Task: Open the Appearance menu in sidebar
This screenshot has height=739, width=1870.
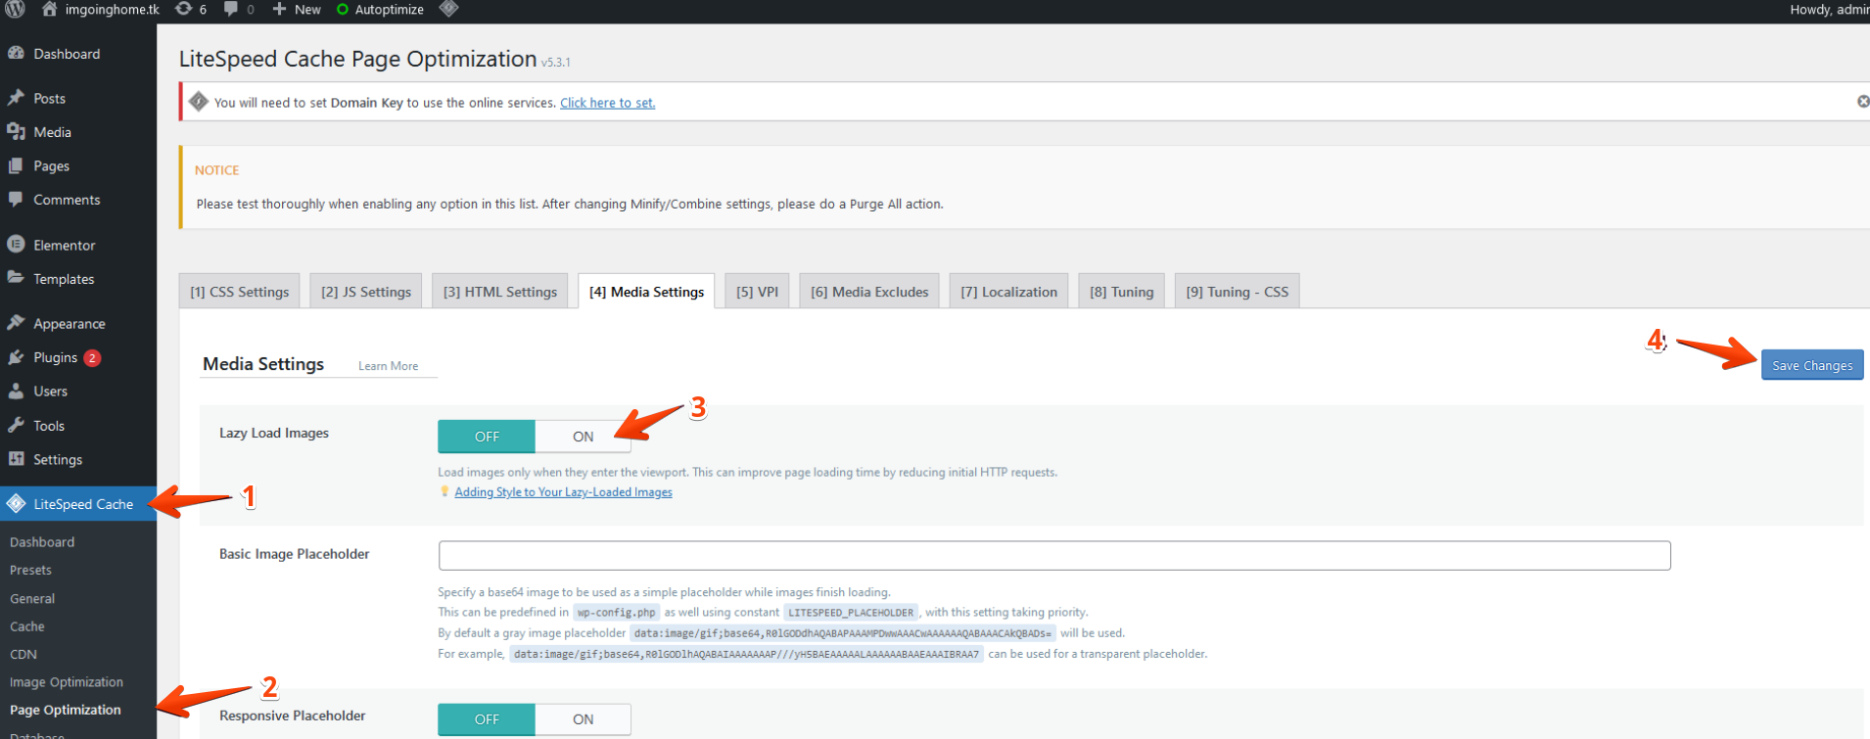Action: point(69,323)
